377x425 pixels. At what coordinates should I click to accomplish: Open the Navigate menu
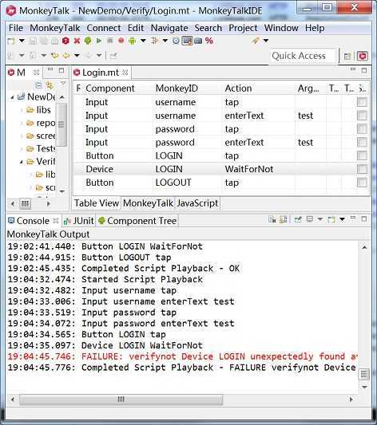[x=169, y=28]
